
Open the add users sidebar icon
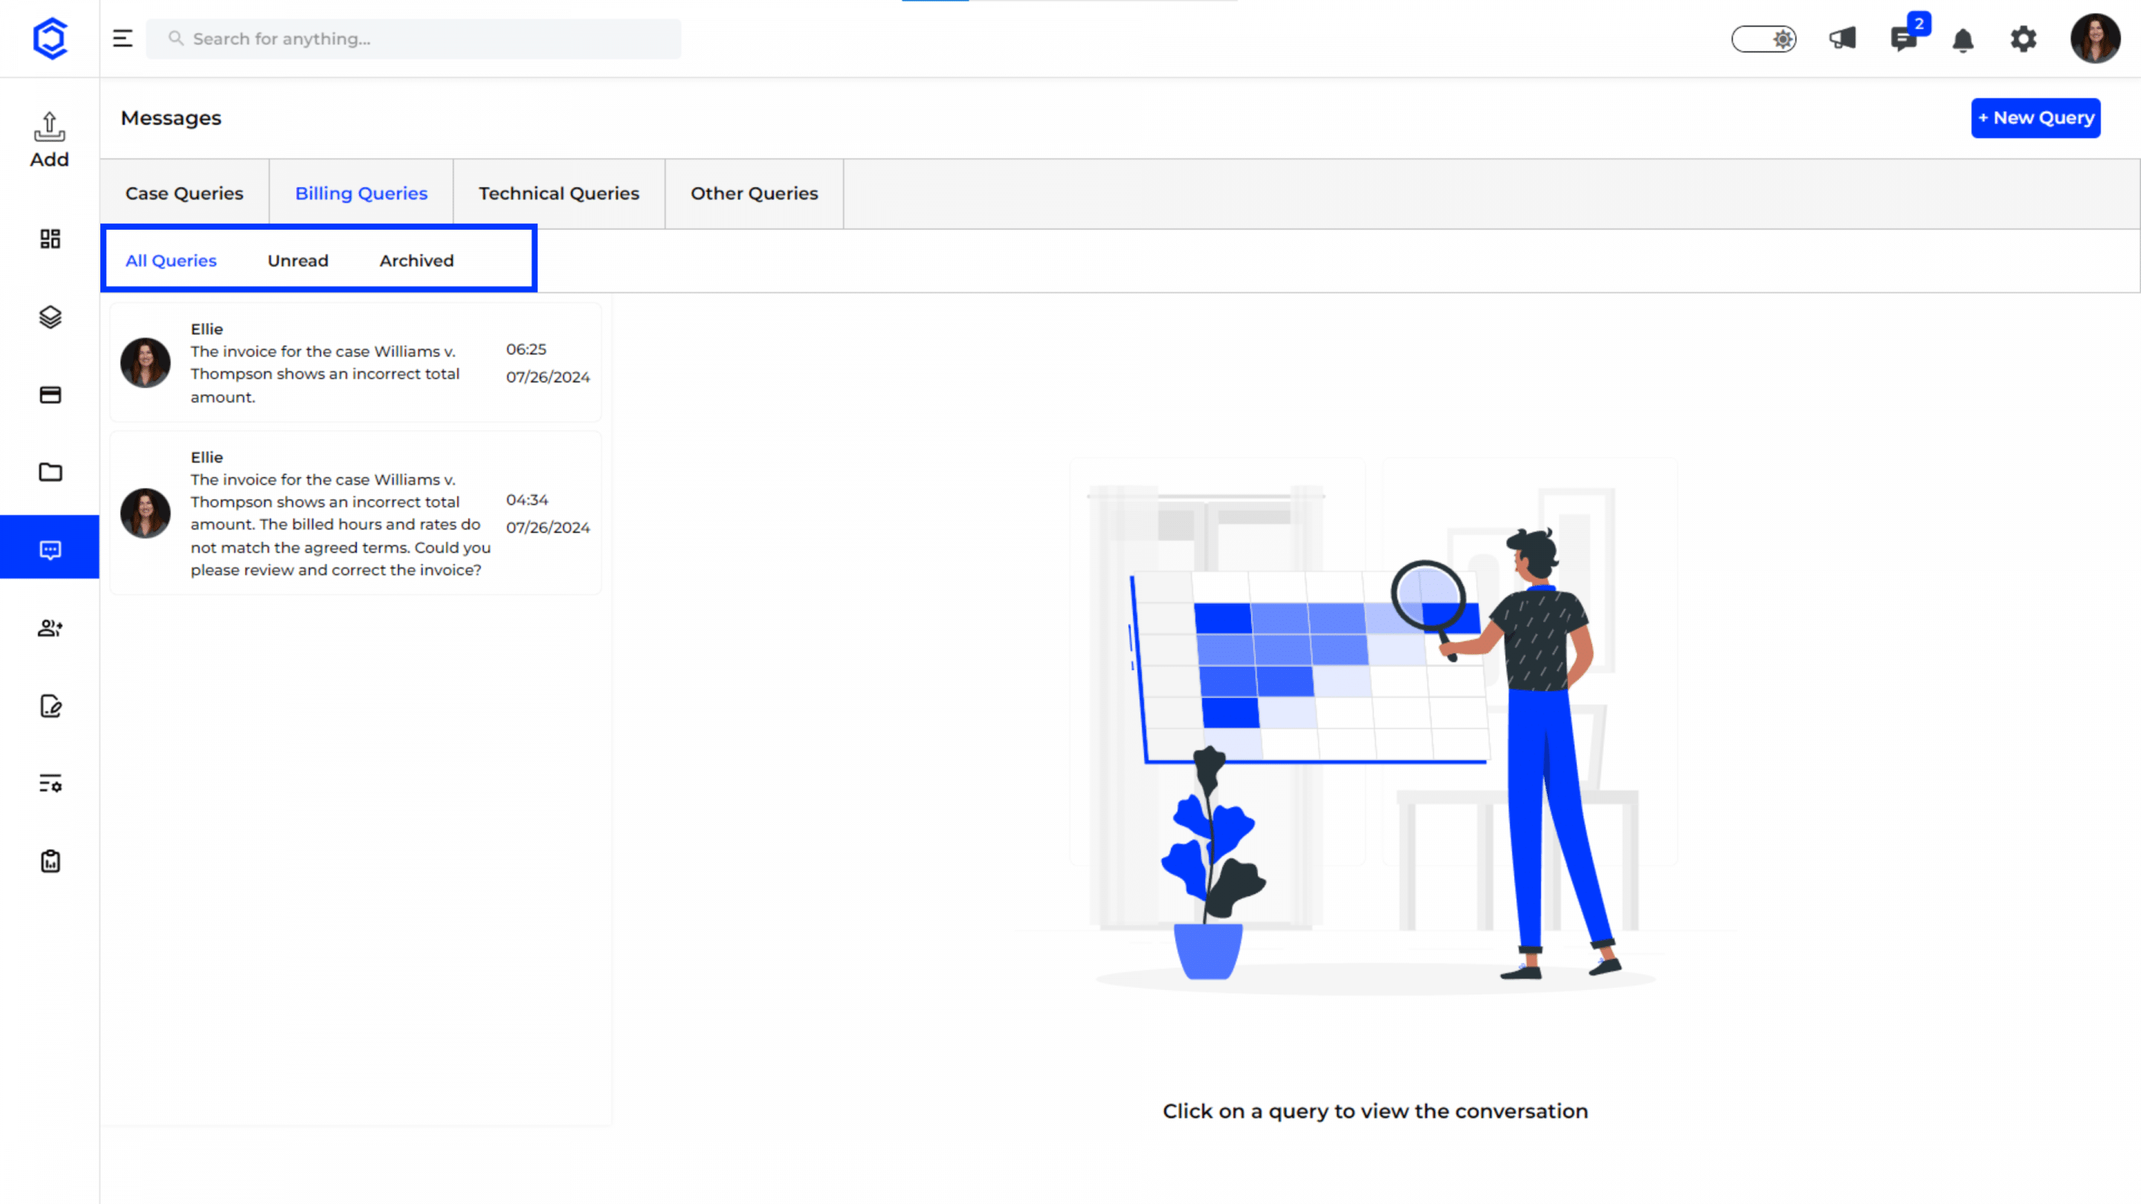tap(50, 628)
